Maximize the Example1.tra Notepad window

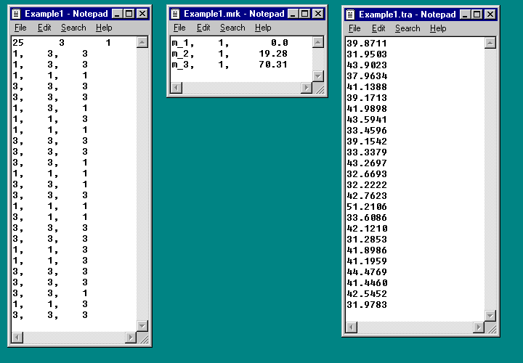[480, 15]
